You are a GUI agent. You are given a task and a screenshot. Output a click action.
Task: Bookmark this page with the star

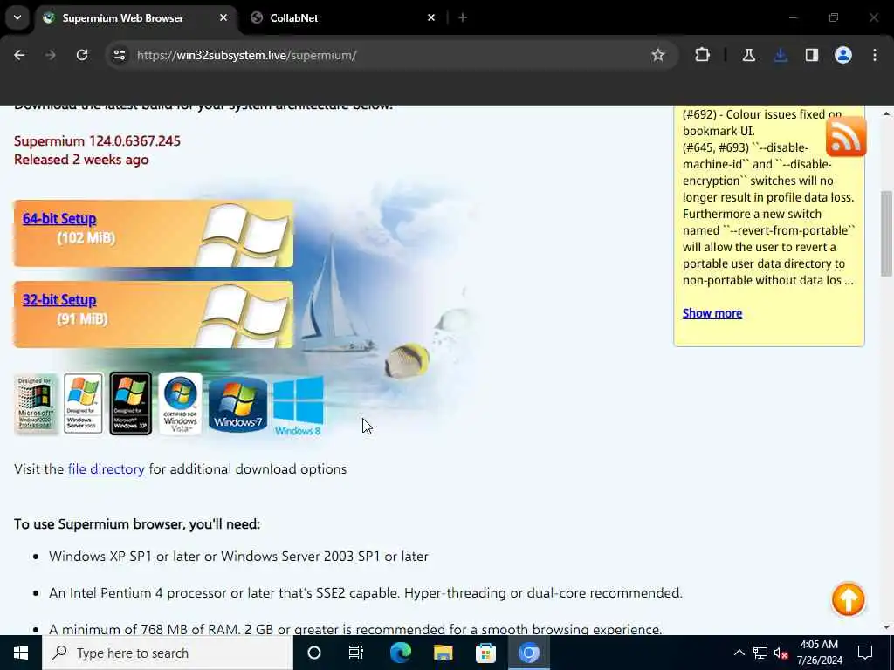[x=658, y=55]
